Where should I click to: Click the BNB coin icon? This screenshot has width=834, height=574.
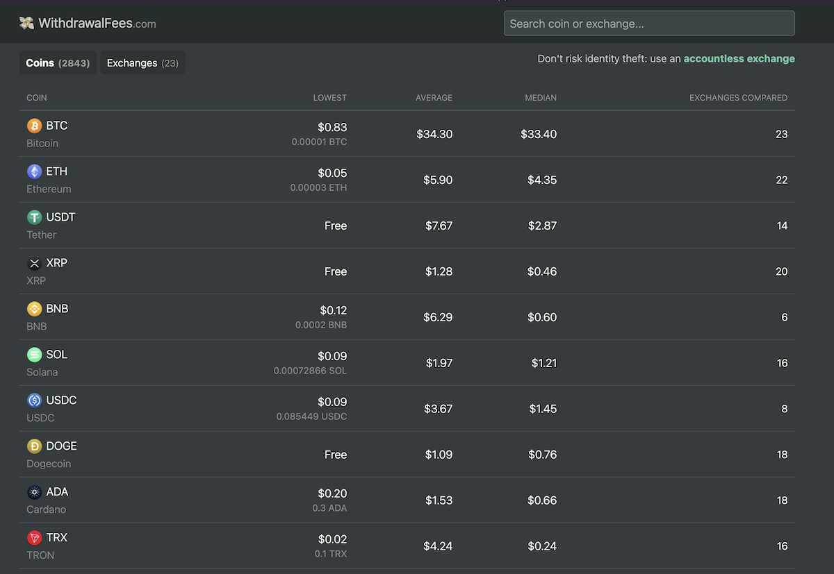(x=34, y=309)
